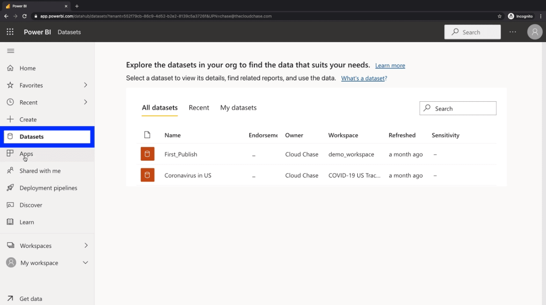Click the Apps grid icon

coord(10,153)
